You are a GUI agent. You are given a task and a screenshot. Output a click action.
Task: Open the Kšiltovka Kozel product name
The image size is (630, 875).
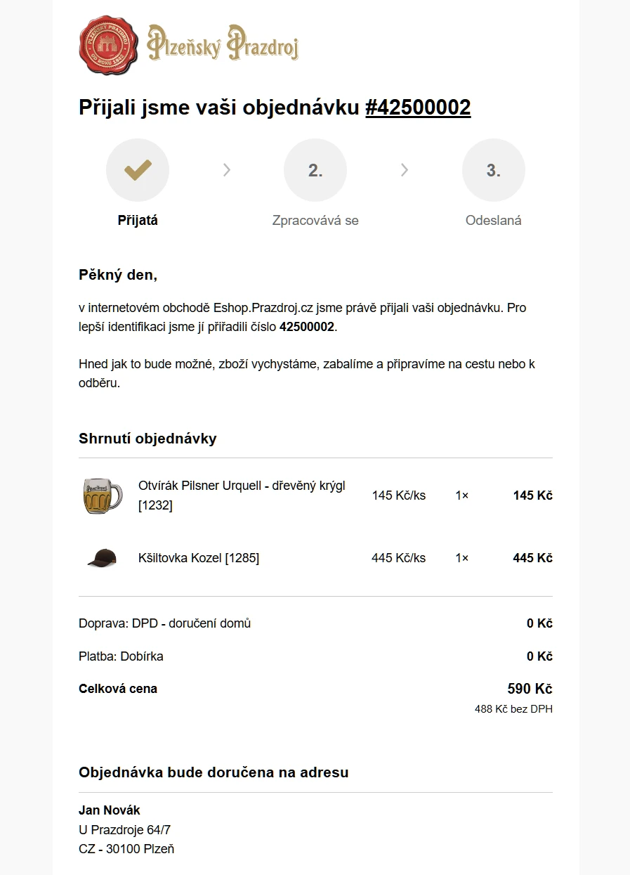199,558
